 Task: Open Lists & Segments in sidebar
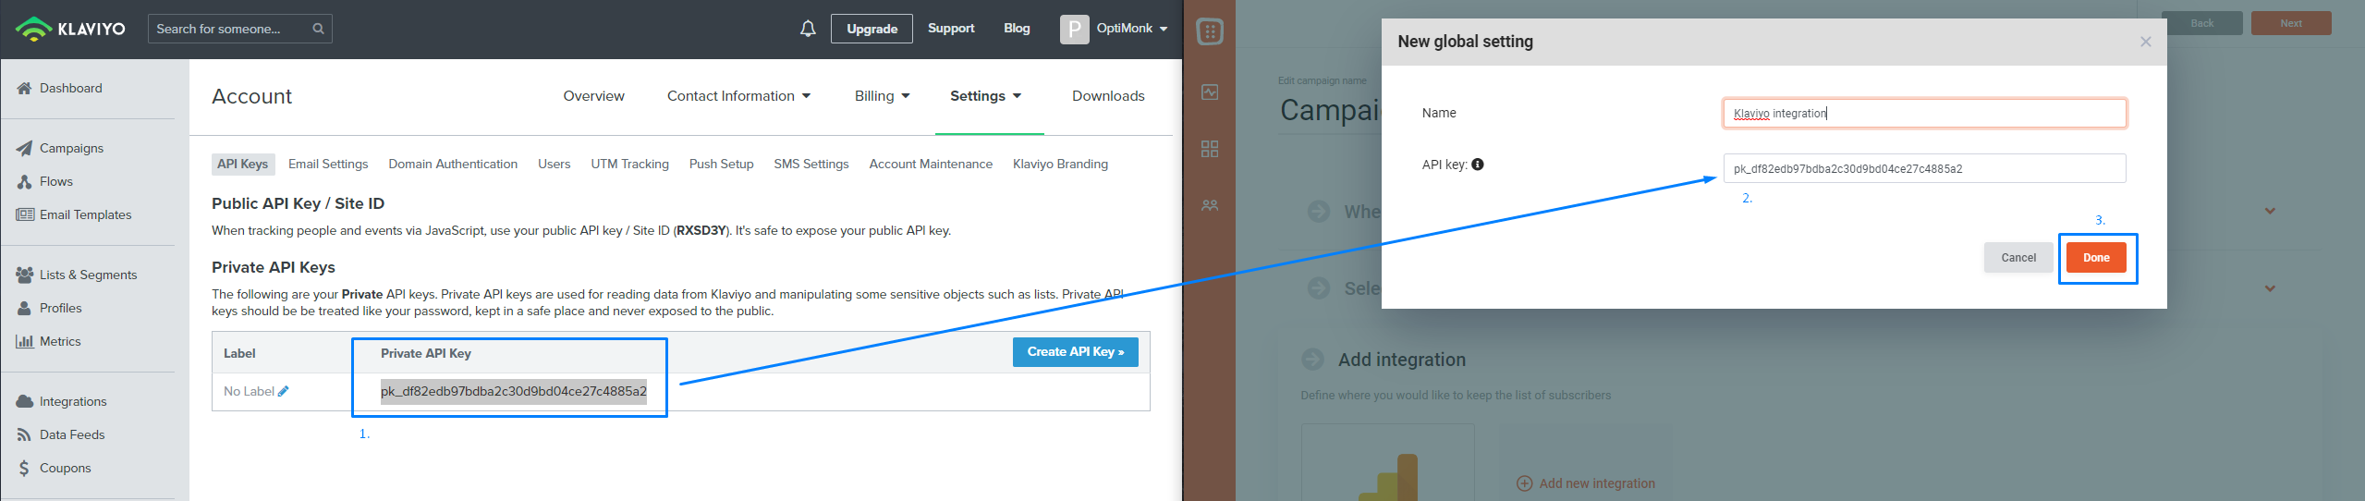(x=88, y=275)
